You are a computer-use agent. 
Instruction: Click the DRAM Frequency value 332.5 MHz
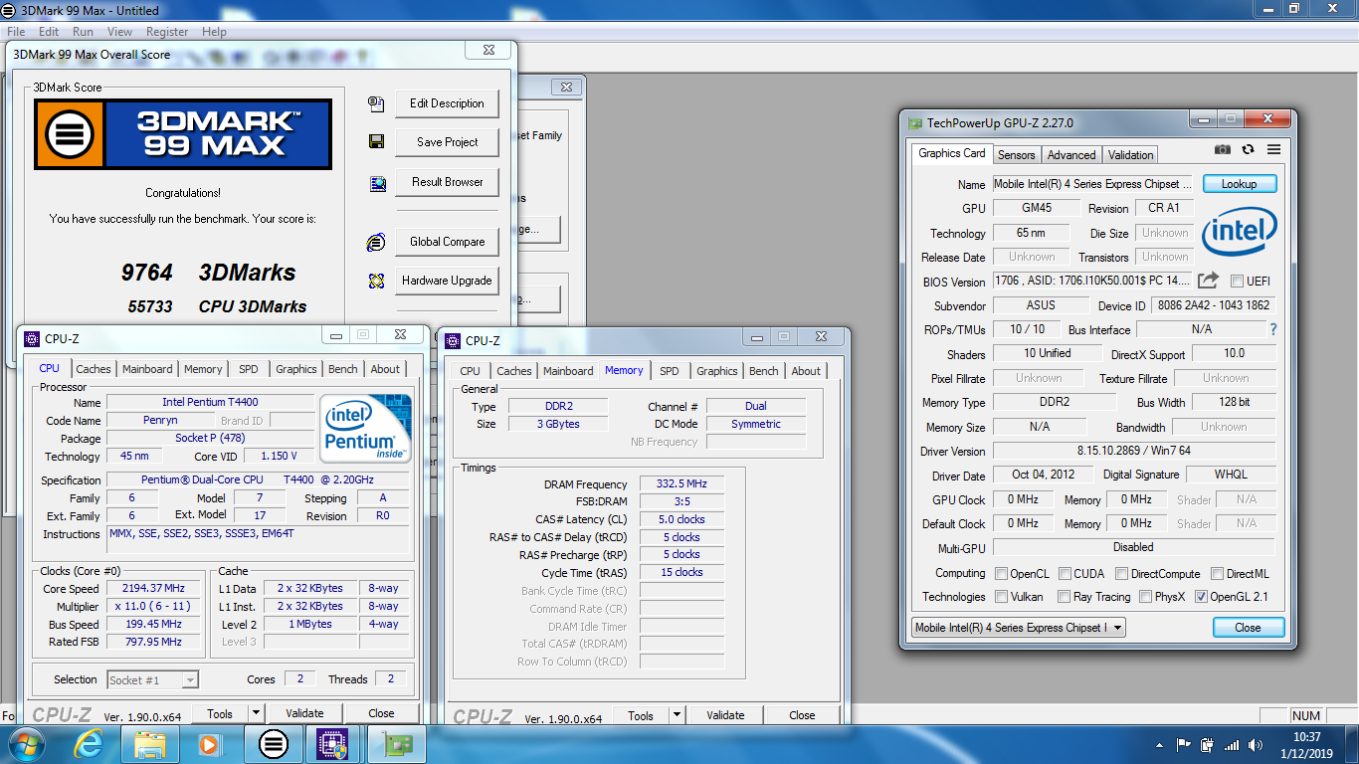(681, 484)
